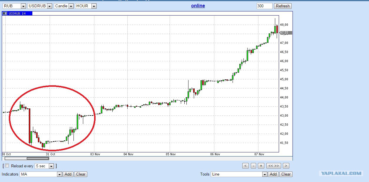
Task: Click the USDRUB: 1H chart label icon
Action: pos(4,13)
